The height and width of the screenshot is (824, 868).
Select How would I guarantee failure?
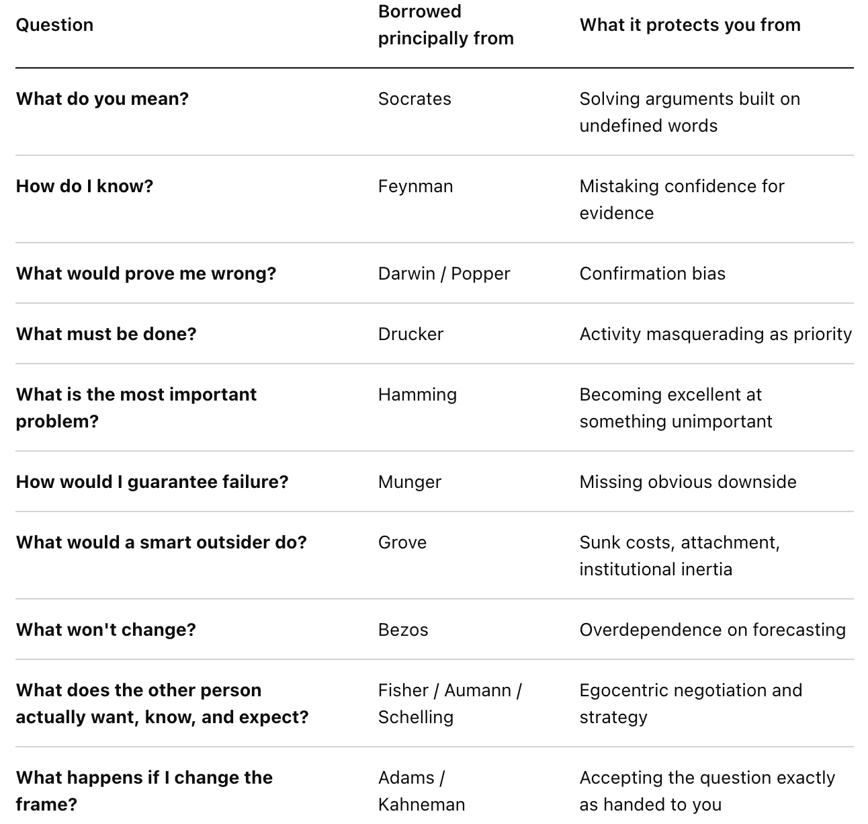pos(152,482)
